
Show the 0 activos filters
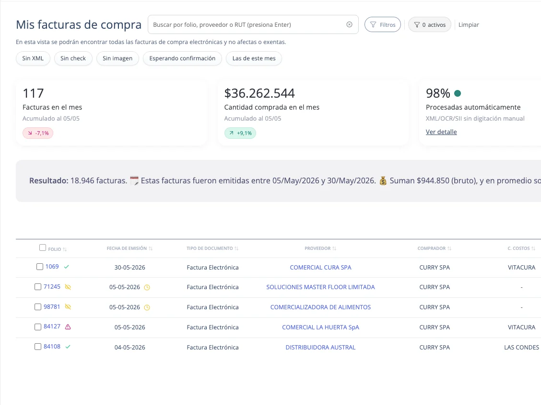pos(430,24)
